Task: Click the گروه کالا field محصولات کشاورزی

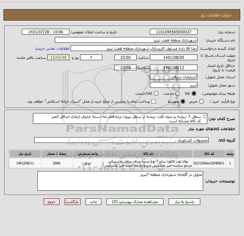Action: pos(121,140)
